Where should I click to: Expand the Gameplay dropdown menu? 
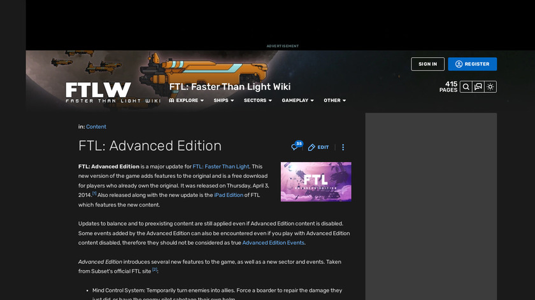[x=297, y=100]
